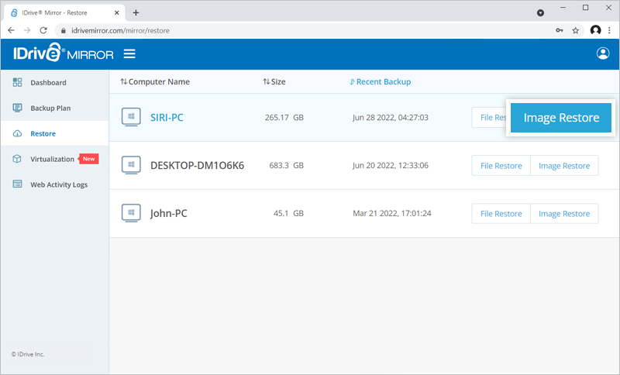Select the IDrive Mirror - Restore tab
The width and height of the screenshot is (620, 375).
(65, 12)
